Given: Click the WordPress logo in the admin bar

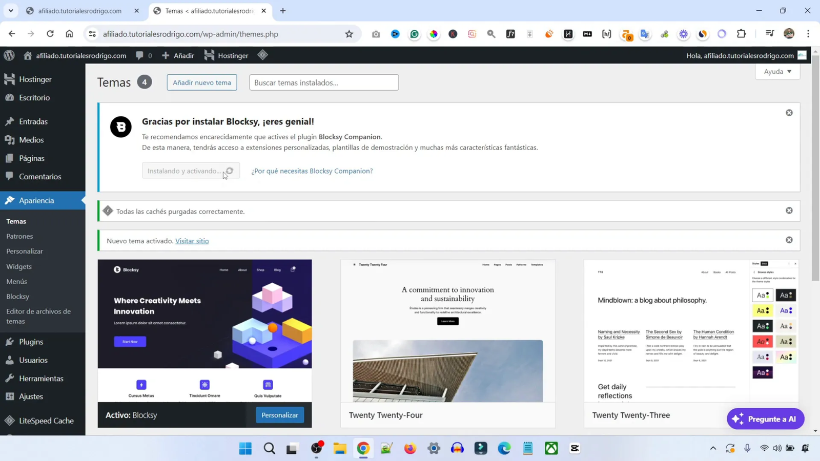Looking at the screenshot, I should [x=8, y=56].
